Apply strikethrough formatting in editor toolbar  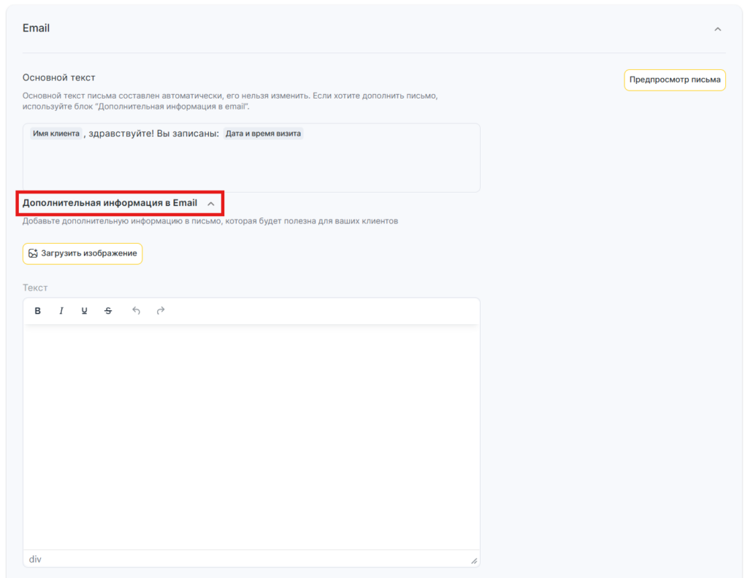click(108, 311)
